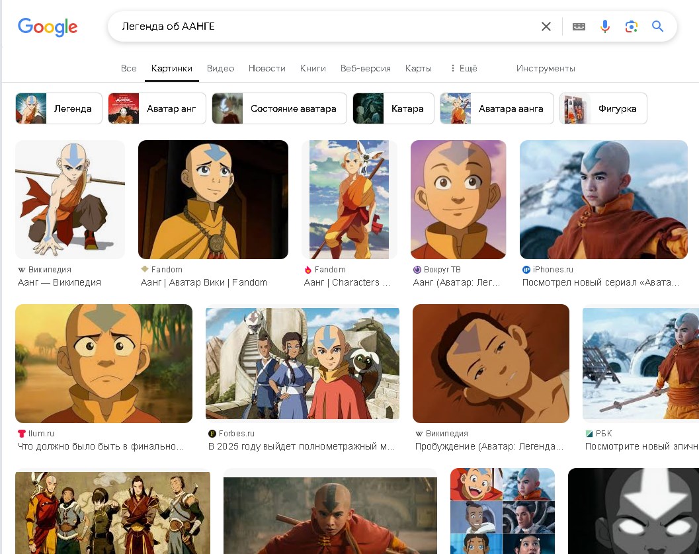Switch to the 'Веб-версия' tab

tap(365, 68)
